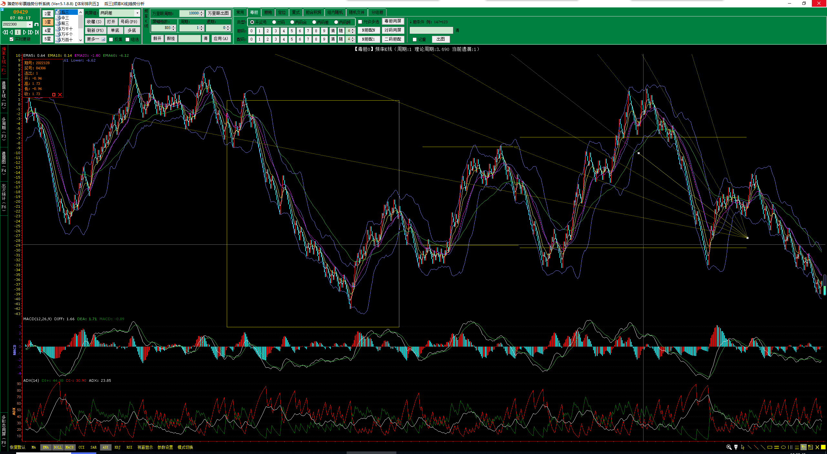827x454 pixels.
Task: Click the 胆码 row count spinner
Action: point(353,31)
